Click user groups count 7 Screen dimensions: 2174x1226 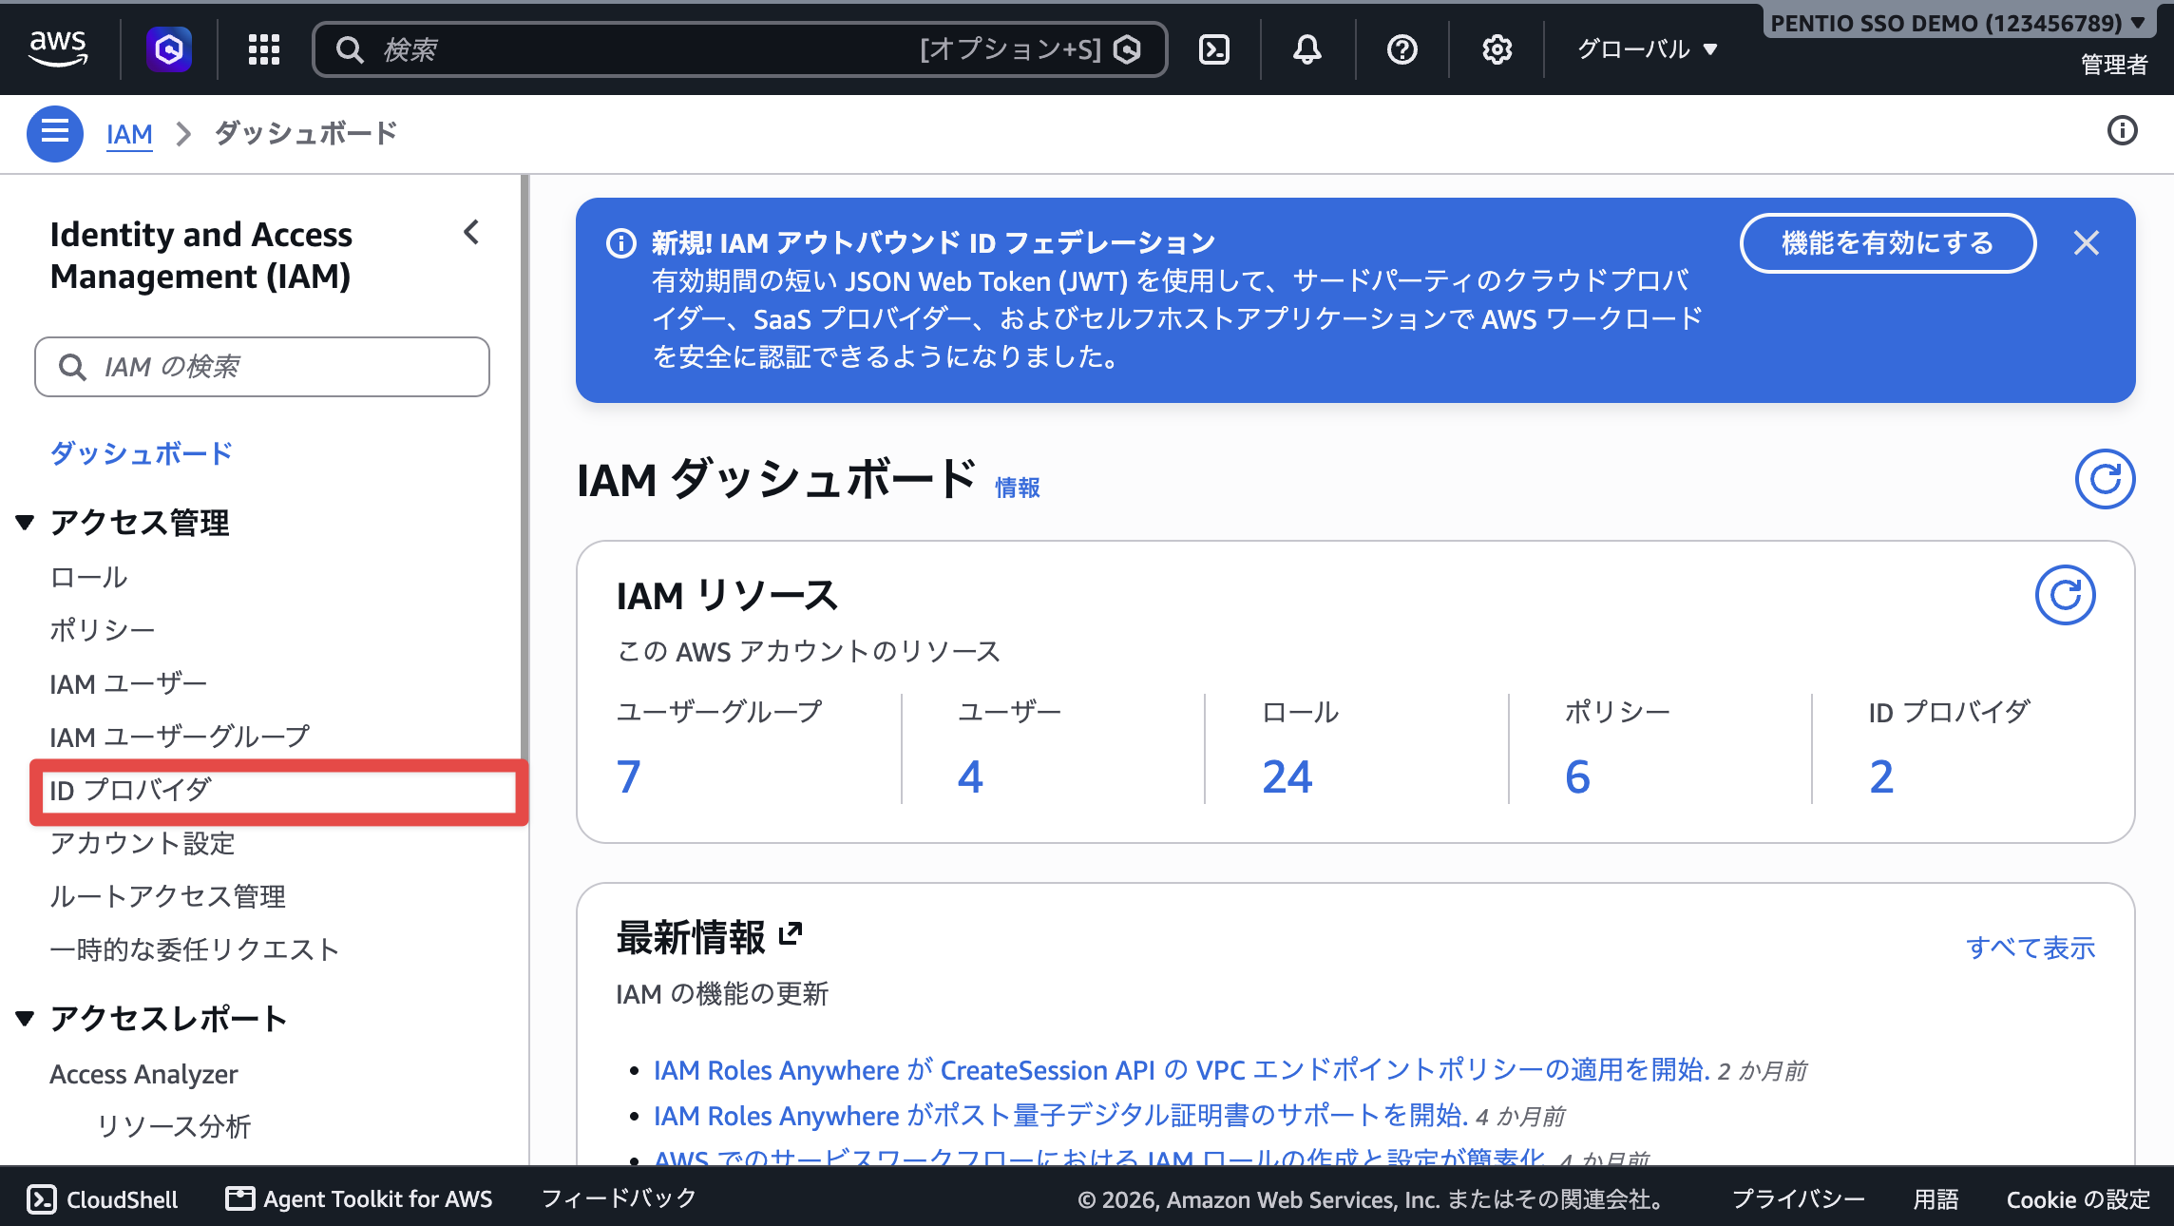628,776
